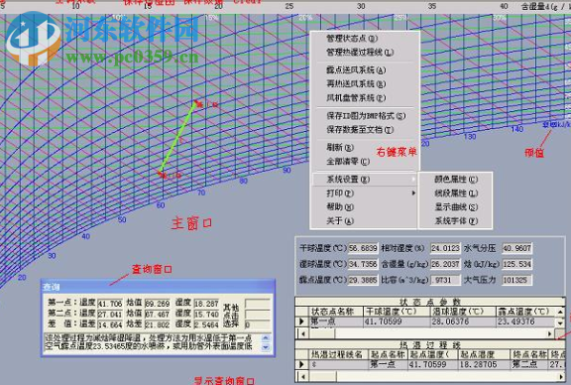This screenshot has height=385, width=571.
Task: Click 温差 field showing 14.664
Action: 110,324
